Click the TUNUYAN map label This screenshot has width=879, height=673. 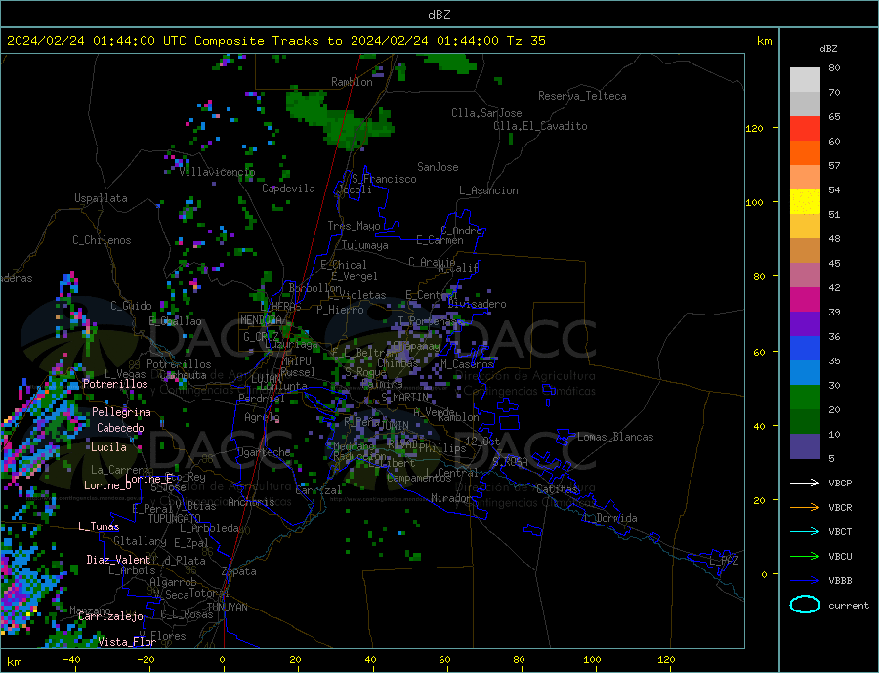point(227,608)
